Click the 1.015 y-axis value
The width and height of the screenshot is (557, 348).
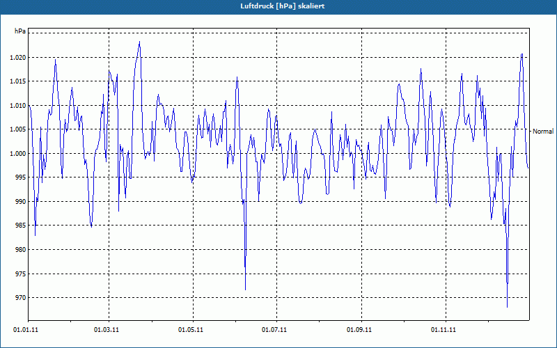pyautogui.click(x=18, y=81)
